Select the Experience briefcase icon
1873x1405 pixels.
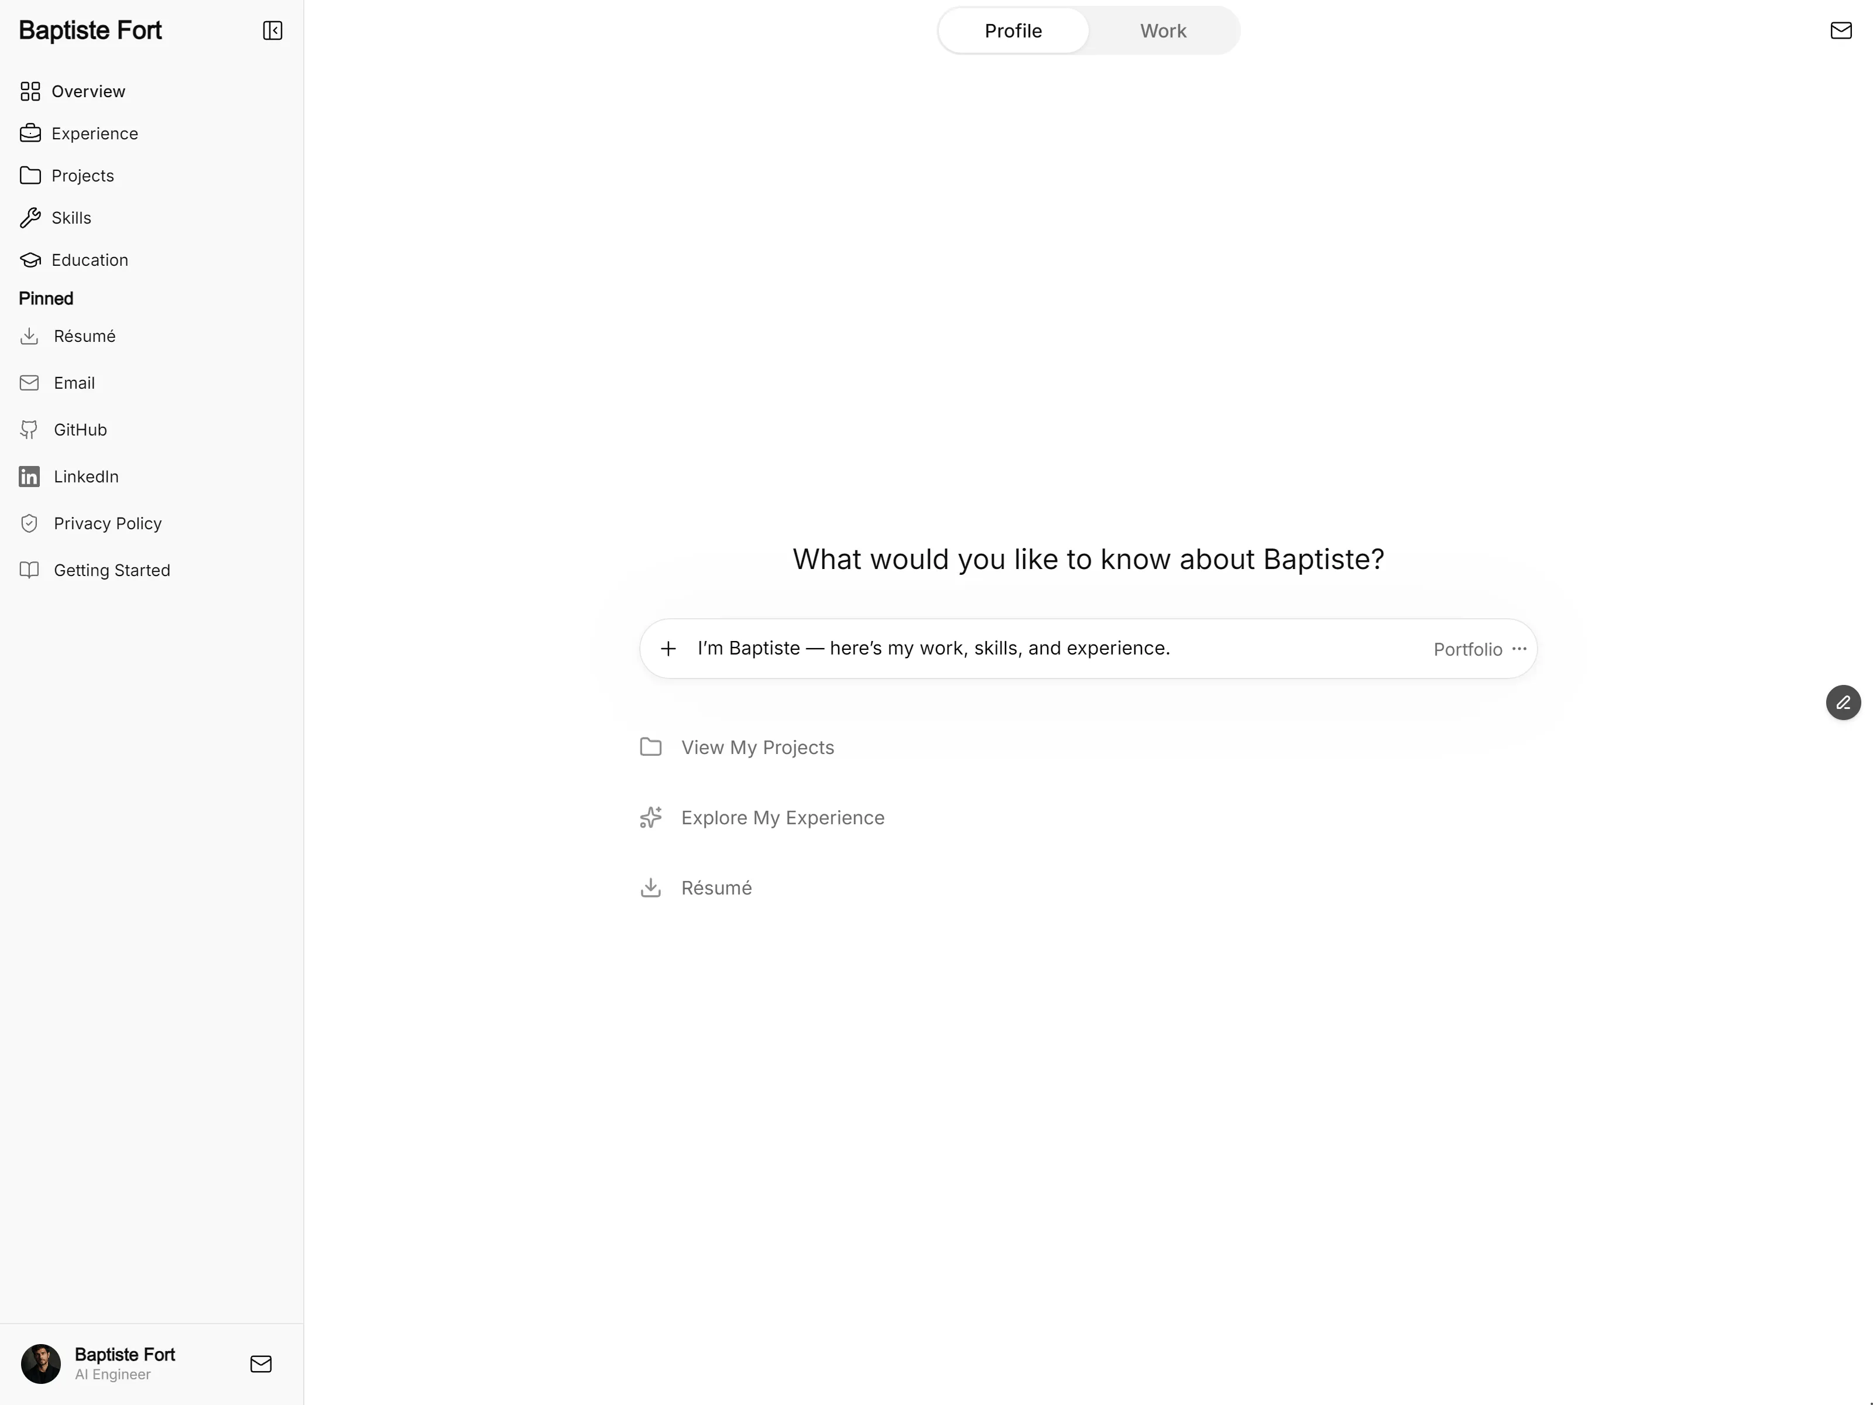[x=30, y=134]
